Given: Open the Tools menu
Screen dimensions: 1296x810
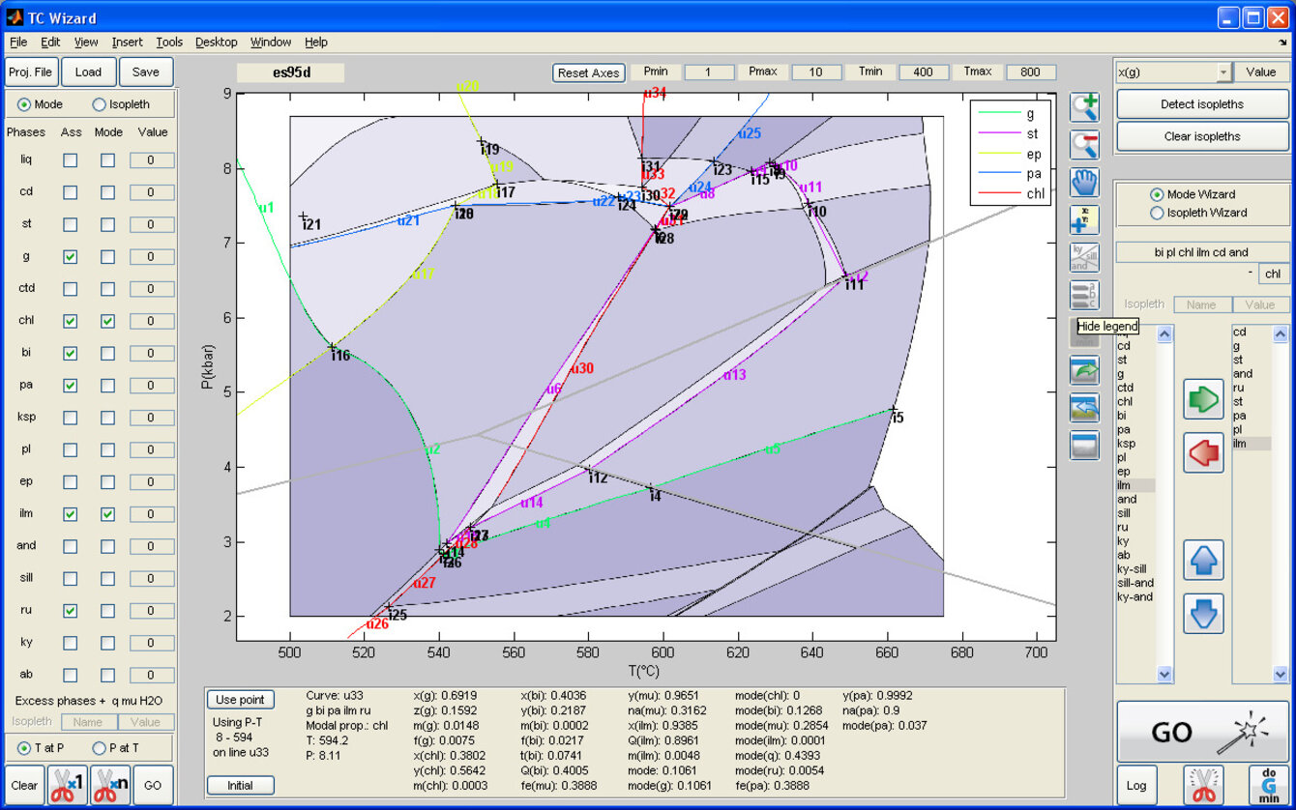Looking at the screenshot, I should [169, 43].
